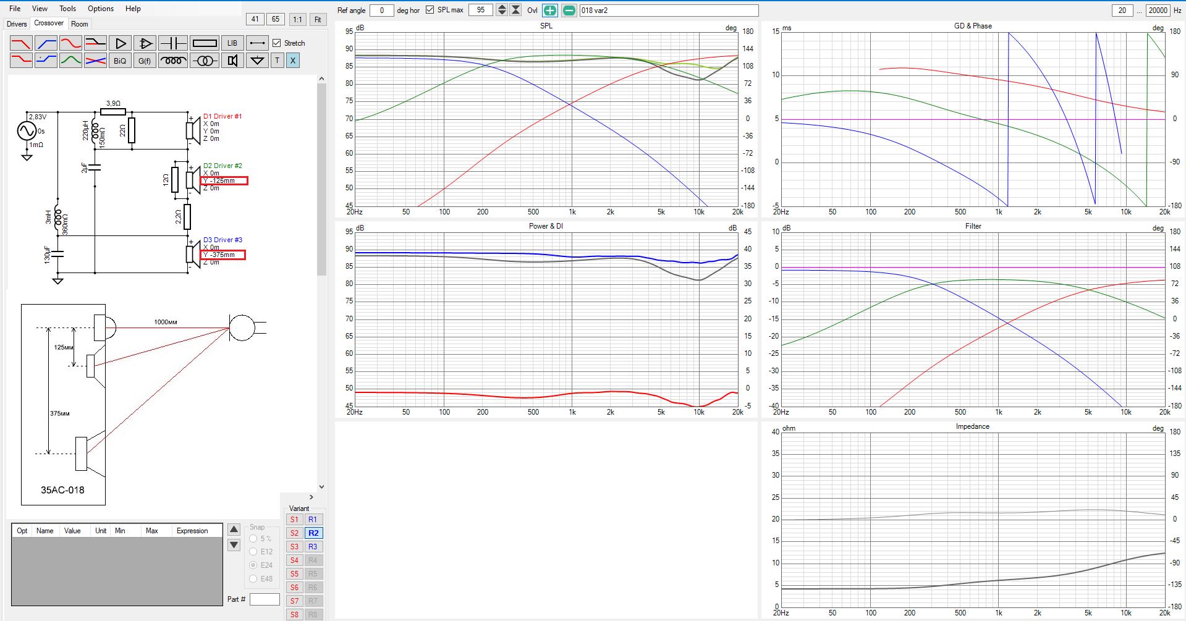Click the green plus overlay button
The height and width of the screenshot is (621, 1186).
[549, 11]
